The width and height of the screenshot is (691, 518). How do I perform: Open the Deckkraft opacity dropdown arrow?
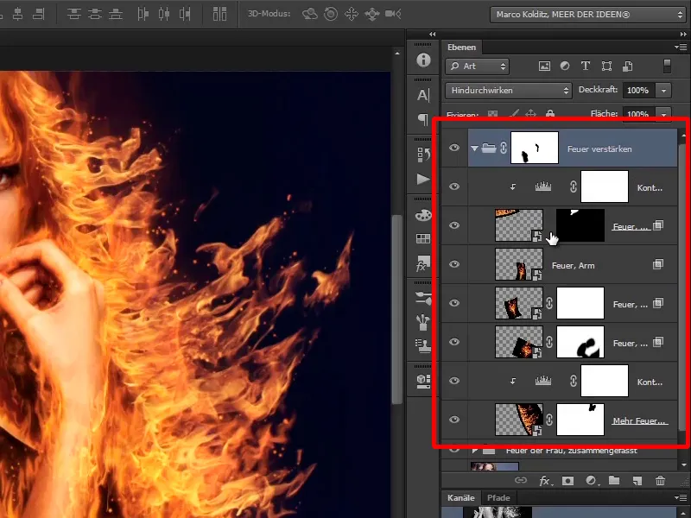[663, 90]
